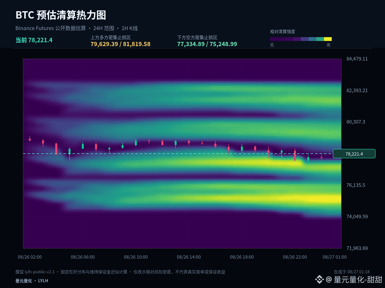Click the y-axis label 80,307.3
Screen dimensions: 385x288
point(356,122)
